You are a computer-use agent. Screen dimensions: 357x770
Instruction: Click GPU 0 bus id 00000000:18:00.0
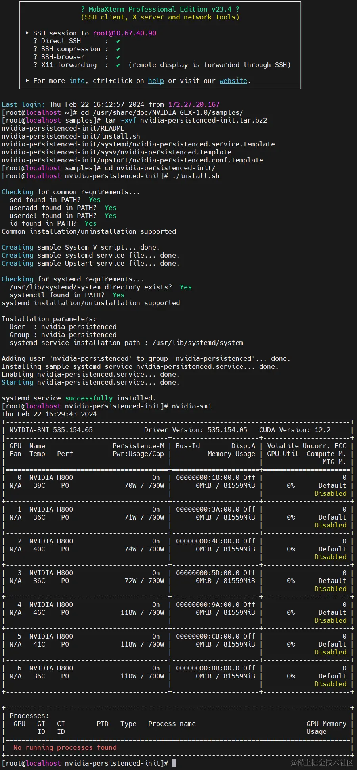click(208, 477)
